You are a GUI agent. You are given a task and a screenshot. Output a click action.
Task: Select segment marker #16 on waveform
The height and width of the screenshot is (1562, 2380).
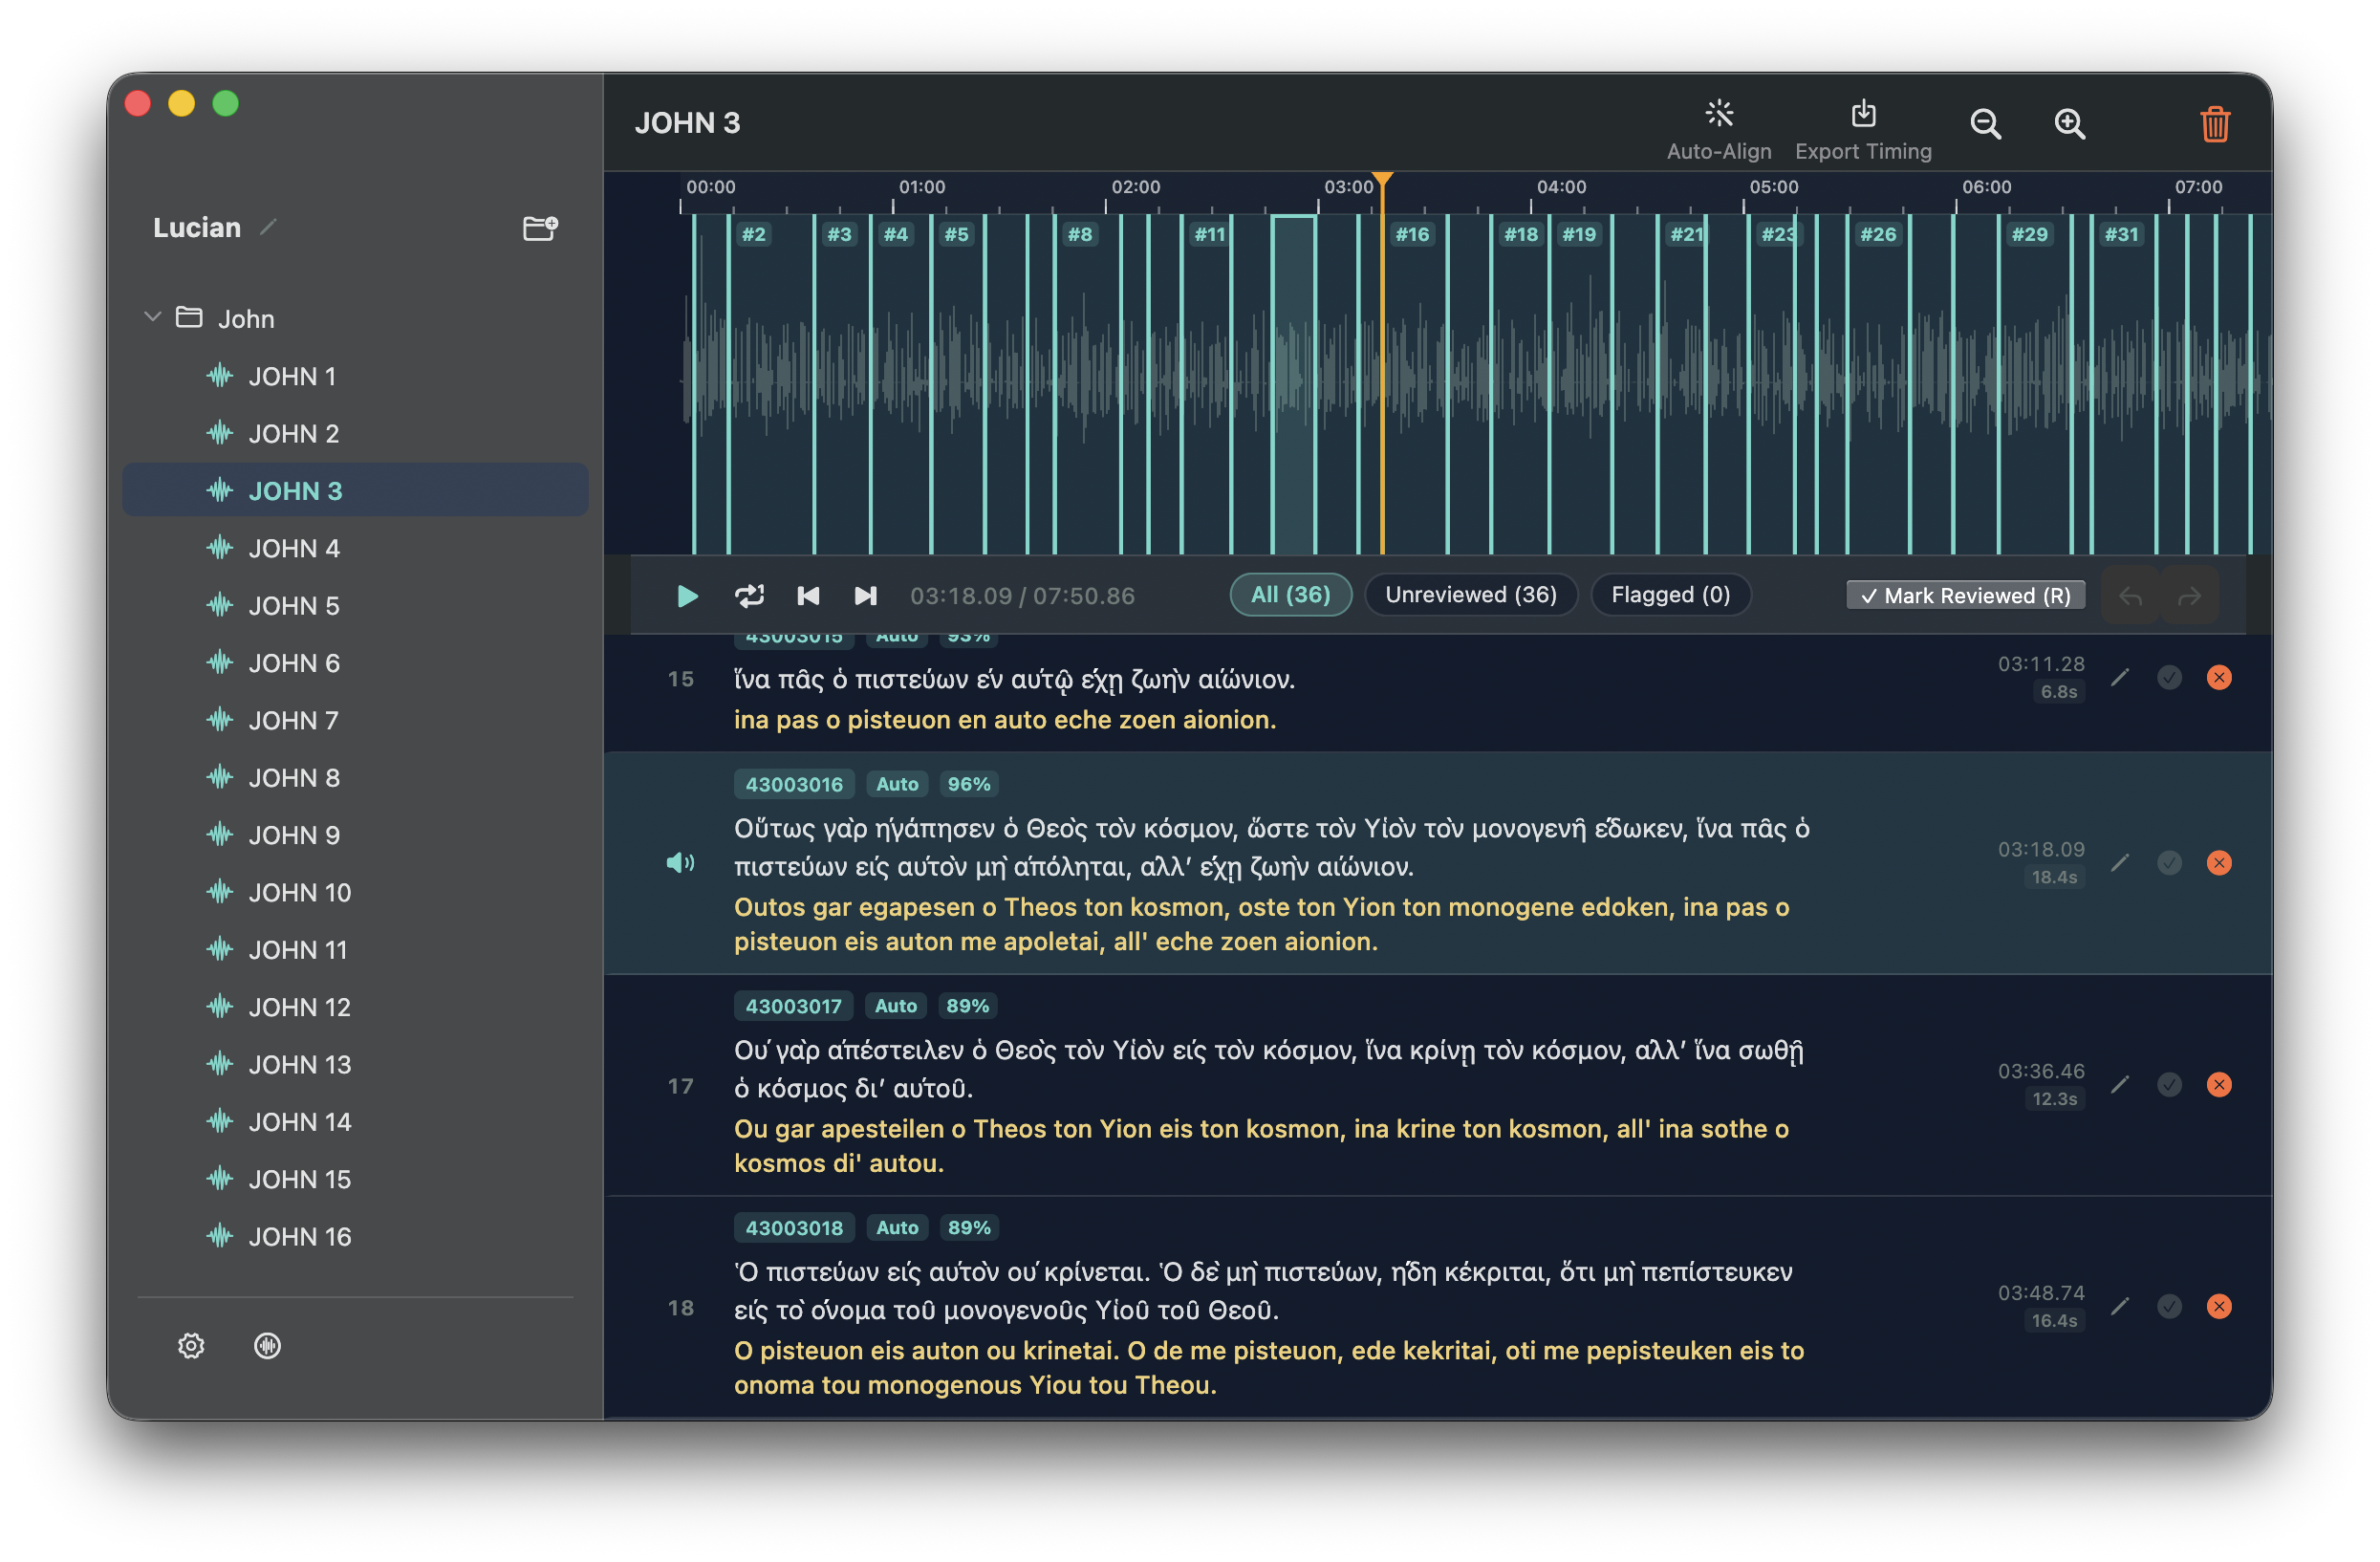tap(1412, 234)
